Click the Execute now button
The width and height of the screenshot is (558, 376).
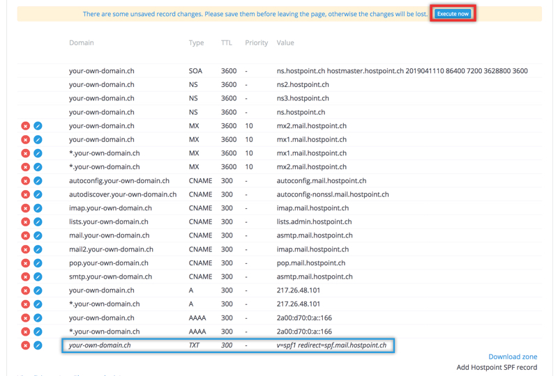click(453, 14)
